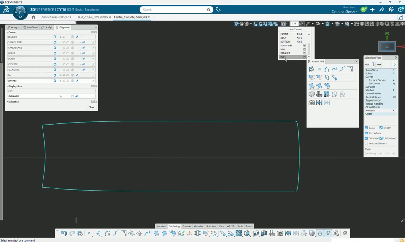Open the tag icon next to search
Image resolution: width=405 pixels, height=242 pixels.
(x=218, y=10)
